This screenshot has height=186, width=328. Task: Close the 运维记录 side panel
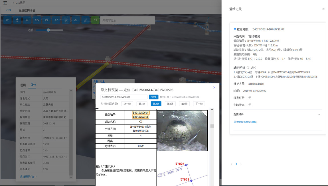click(x=323, y=9)
